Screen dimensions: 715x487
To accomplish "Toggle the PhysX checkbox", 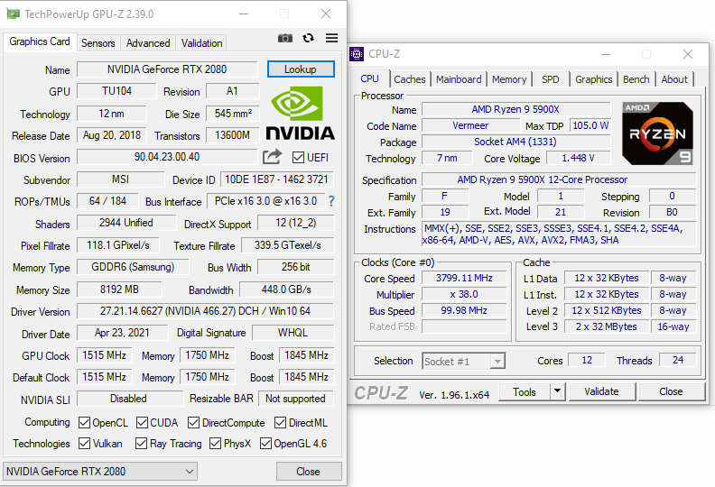I will pos(215,444).
